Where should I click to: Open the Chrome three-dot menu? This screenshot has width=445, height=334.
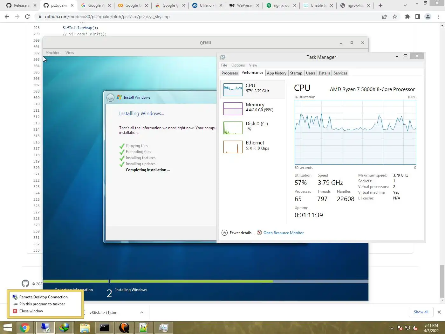(438, 17)
